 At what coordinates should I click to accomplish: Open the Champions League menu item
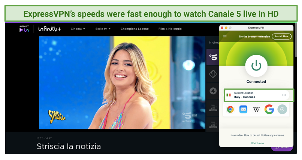click(x=135, y=29)
